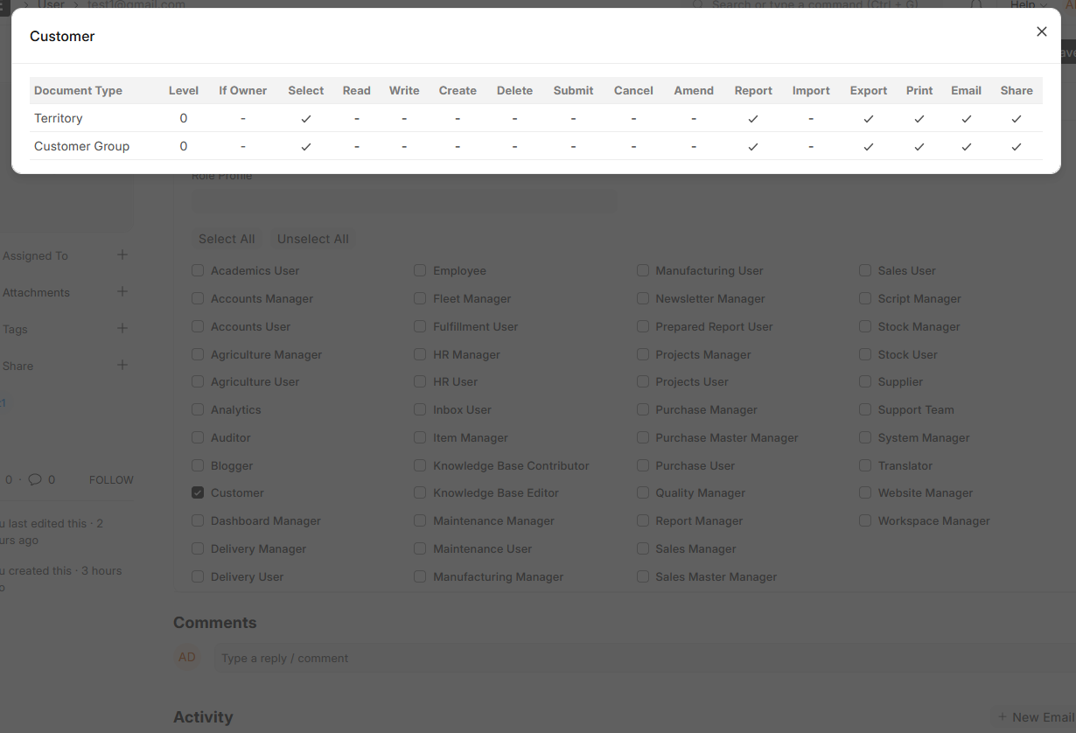The width and height of the screenshot is (1076, 733).
Task: Toggle the Website Manager role checkbox
Action: pyautogui.click(x=865, y=493)
